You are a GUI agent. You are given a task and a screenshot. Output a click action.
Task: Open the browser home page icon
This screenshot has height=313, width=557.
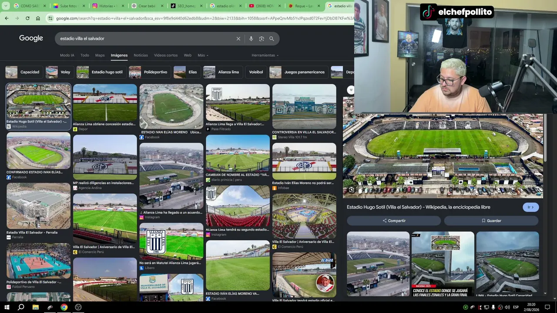pyautogui.click(x=38, y=18)
